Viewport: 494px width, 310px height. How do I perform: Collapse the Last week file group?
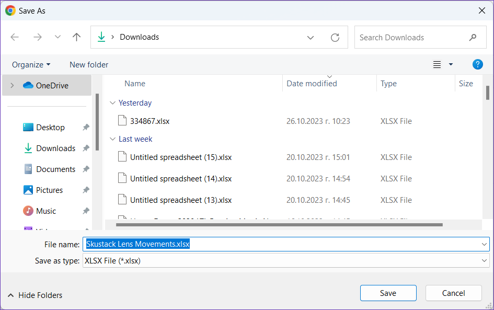(112, 139)
